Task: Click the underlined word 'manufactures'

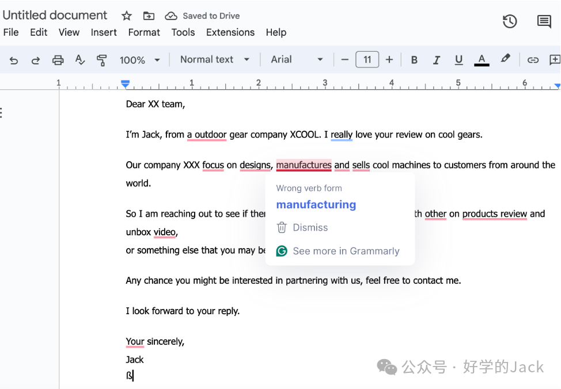Action: (x=304, y=165)
